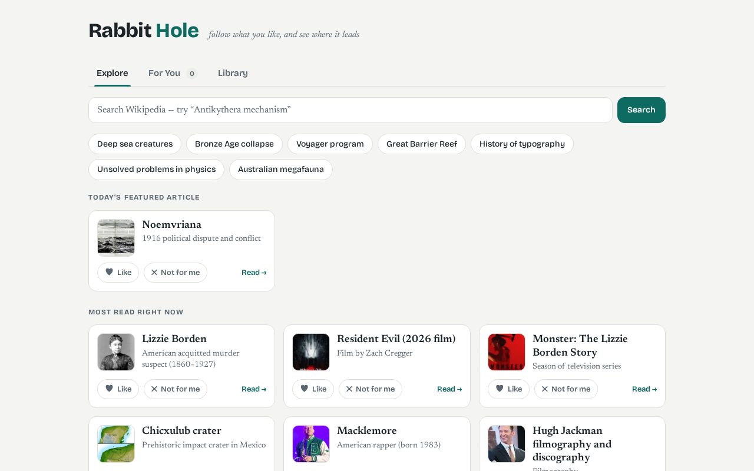This screenshot has width=754, height=471.
Task: Click the Search button
Action: [641, 110]
